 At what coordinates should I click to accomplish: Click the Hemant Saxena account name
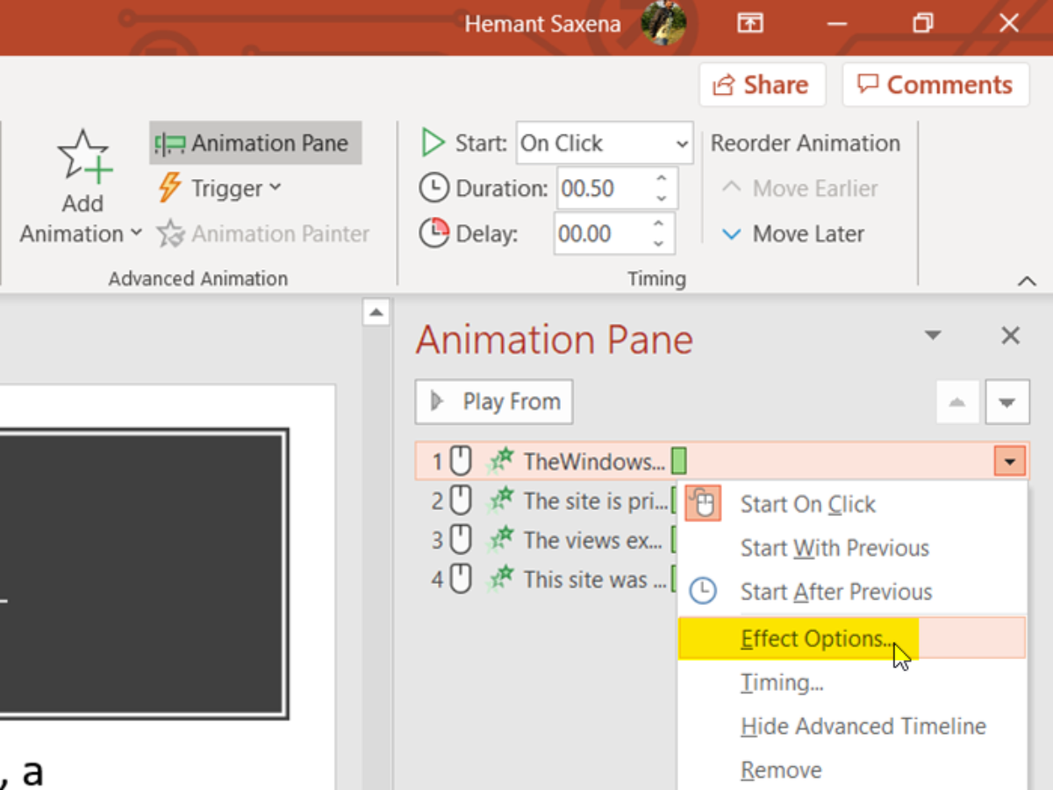[542, 24]
